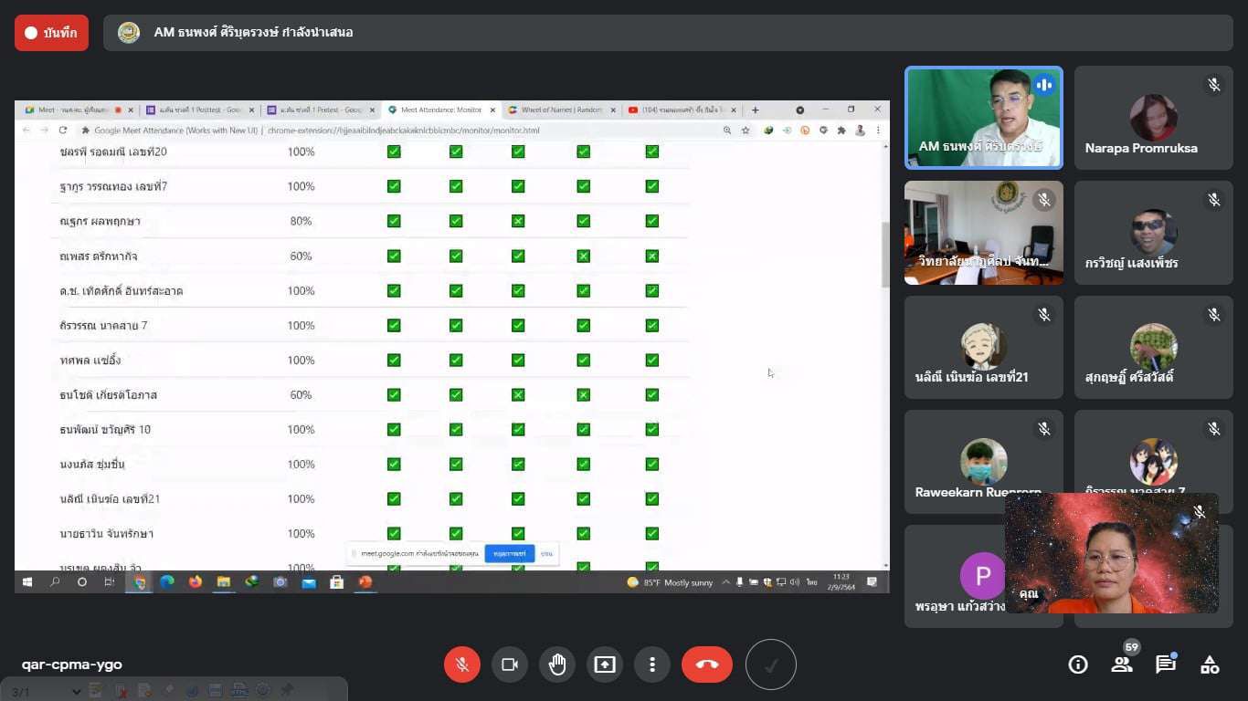Open the three-dot more options menu
The image size is (1248, 701).
click(652, 664)
